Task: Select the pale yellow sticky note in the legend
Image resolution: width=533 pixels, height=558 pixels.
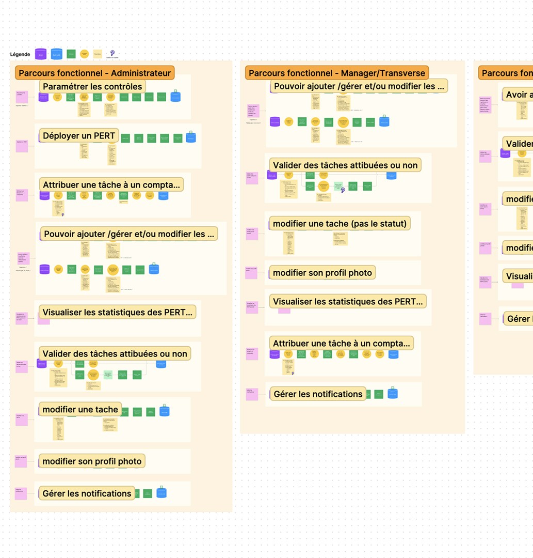Action: tap(98, 54)
